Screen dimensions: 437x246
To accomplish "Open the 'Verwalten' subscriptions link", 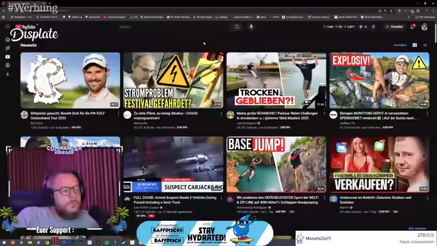I will pos(400,45).
